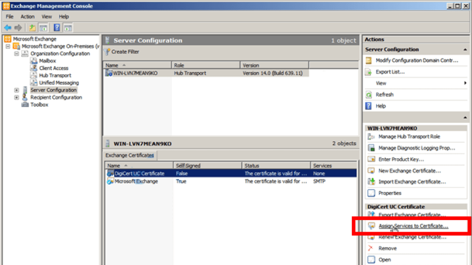
Task: Collapse the second Actions section arrow
Action: (465, 118)
